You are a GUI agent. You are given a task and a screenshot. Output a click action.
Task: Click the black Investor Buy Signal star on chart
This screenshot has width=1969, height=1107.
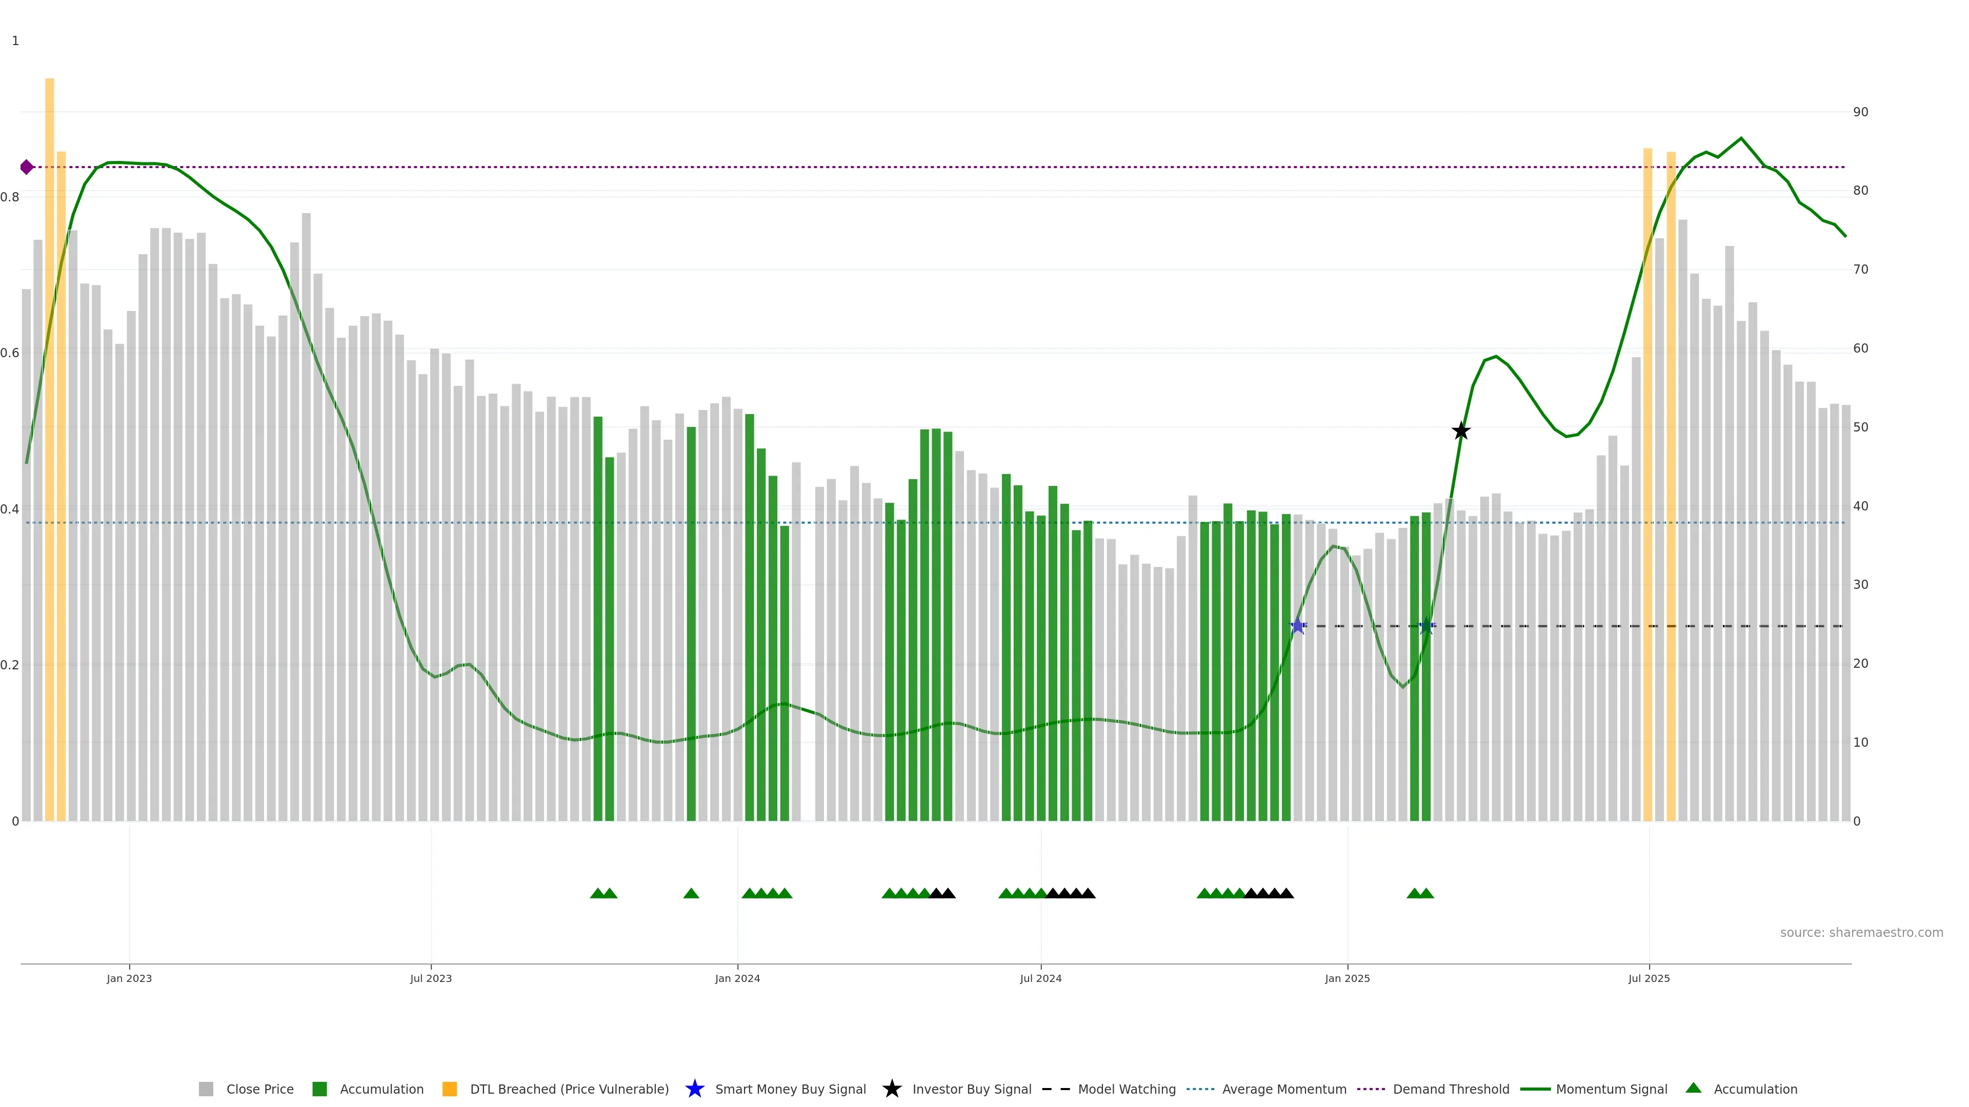[1461, 431]
